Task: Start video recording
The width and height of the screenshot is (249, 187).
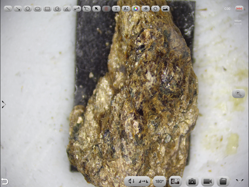Action: coord(207,181)
